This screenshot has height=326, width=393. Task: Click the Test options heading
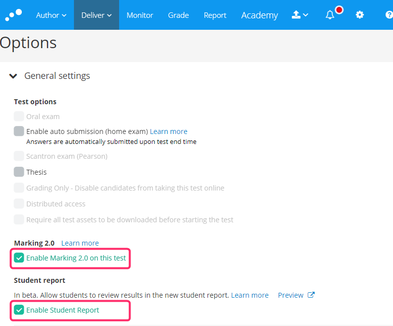(35, 102)
